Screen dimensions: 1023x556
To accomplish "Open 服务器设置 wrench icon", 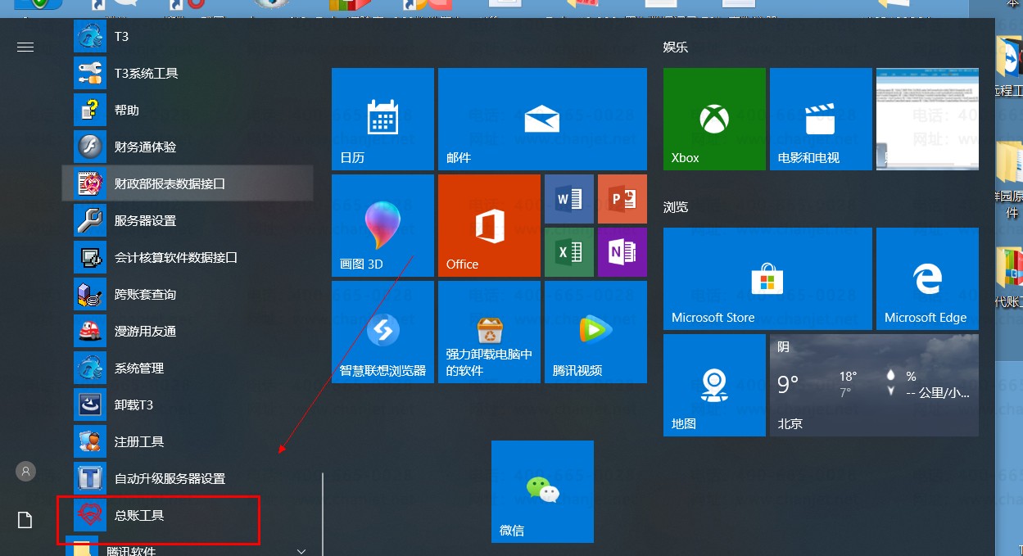I will 90,220.
